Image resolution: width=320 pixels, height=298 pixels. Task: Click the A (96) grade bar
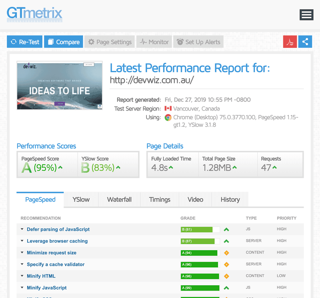(x=200, y=264)
